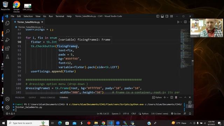Image resolution: width=224 pixels, height=126 pixels.
Task: Open the Extensions view
Action: (x=7, y=48)
